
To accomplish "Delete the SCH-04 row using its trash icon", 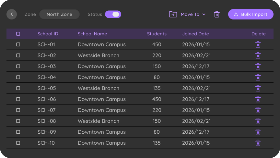I will 258,77.
